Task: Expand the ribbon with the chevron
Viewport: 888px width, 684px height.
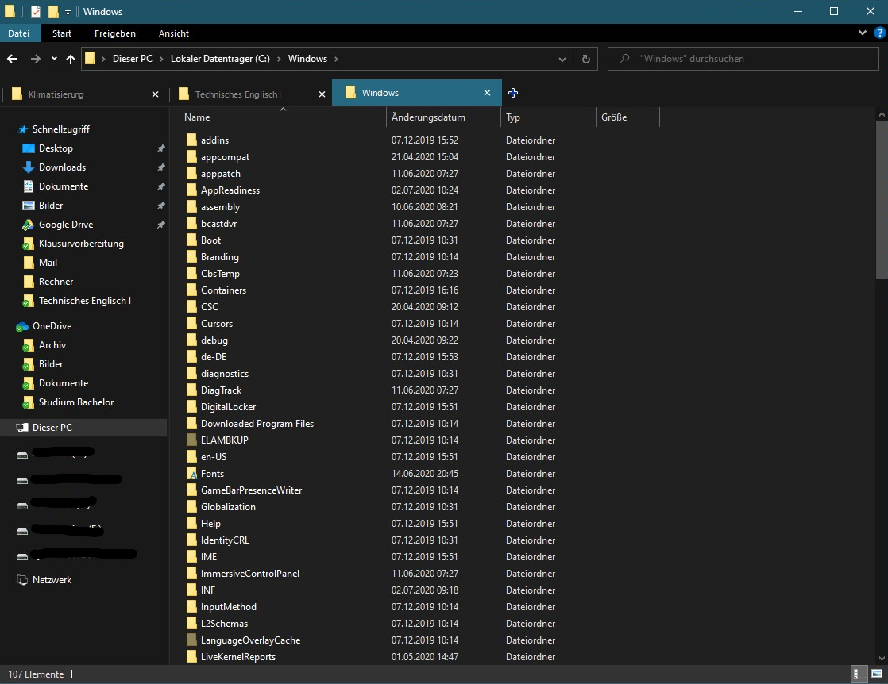Action: pyautogui.click(x=862, y=33)
